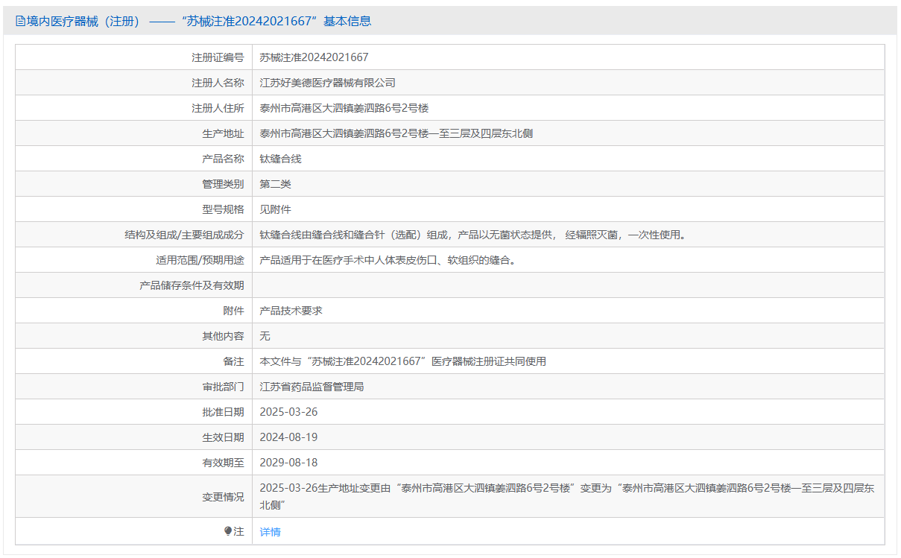Click the 产品储存条件及有效期 label
901x558 pixels.
pyautogui.click(x=192, y=285)
